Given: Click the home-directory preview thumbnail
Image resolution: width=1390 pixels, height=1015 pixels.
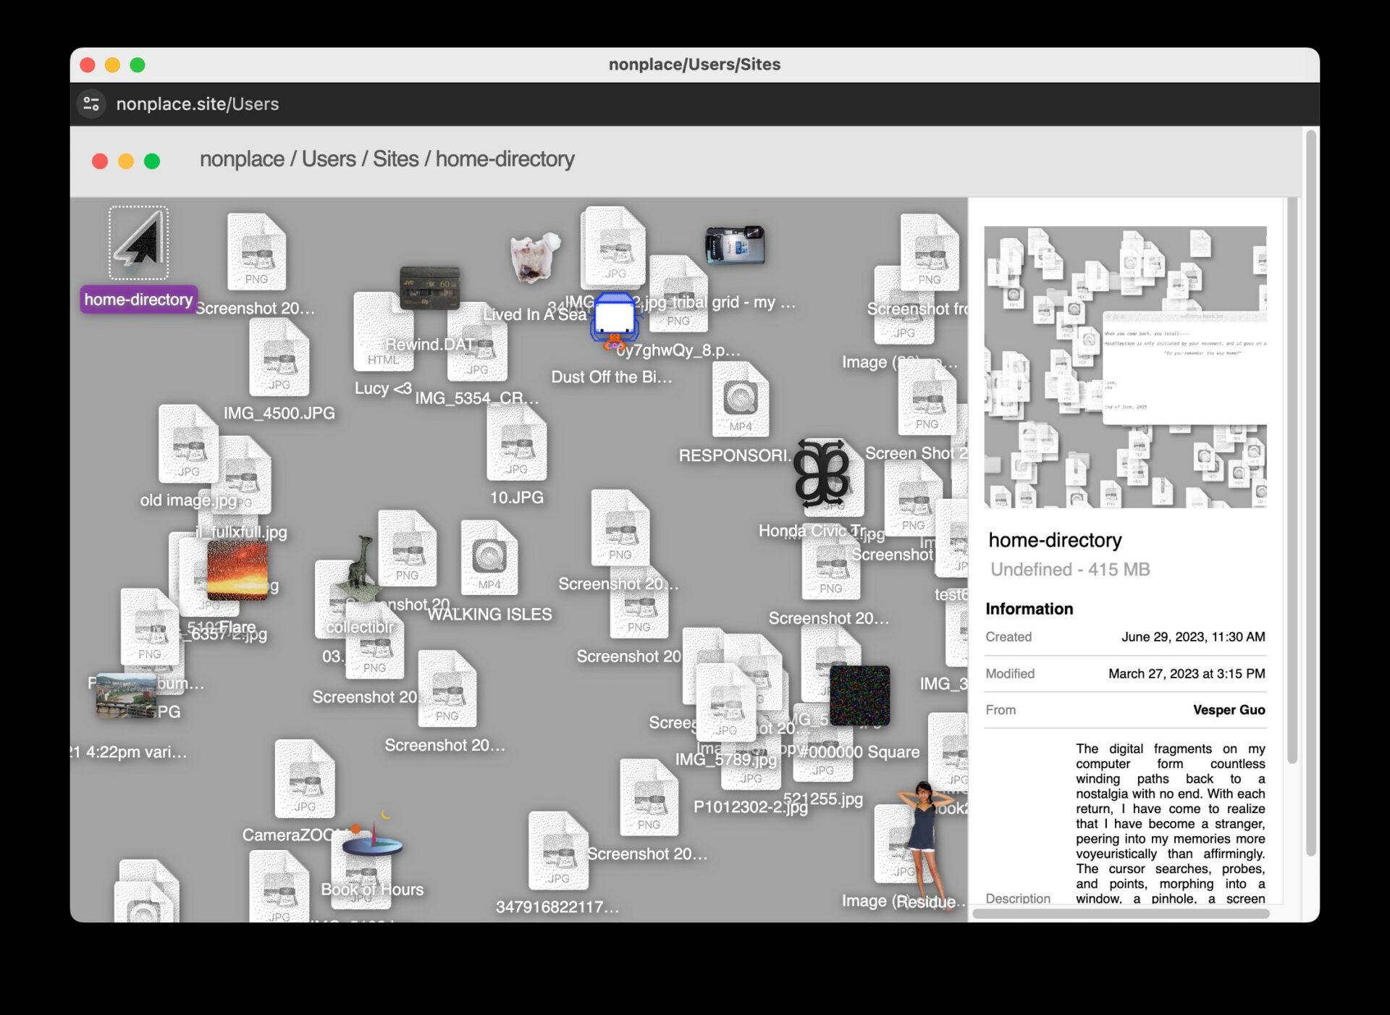Looking at the screenshot, I should coord(1125,367).
